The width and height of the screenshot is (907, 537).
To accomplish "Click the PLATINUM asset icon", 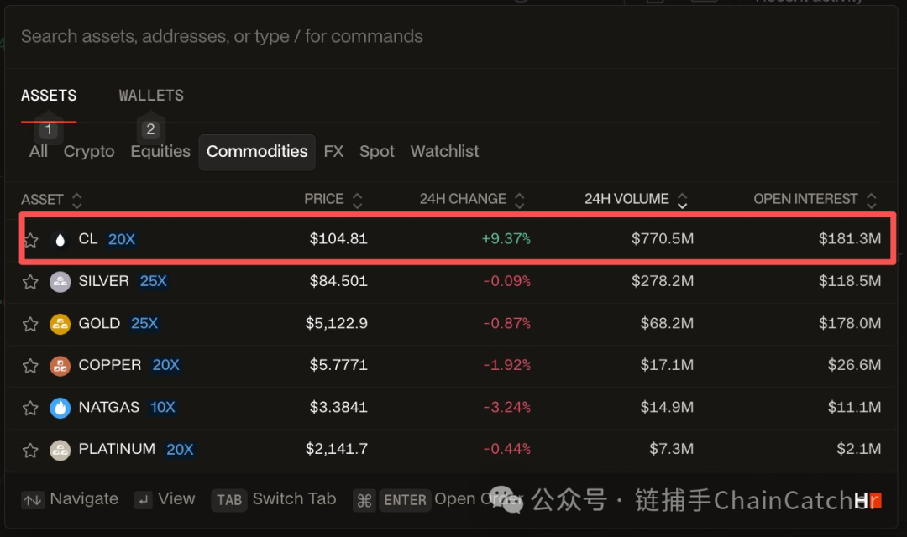I will pos(60,450).
